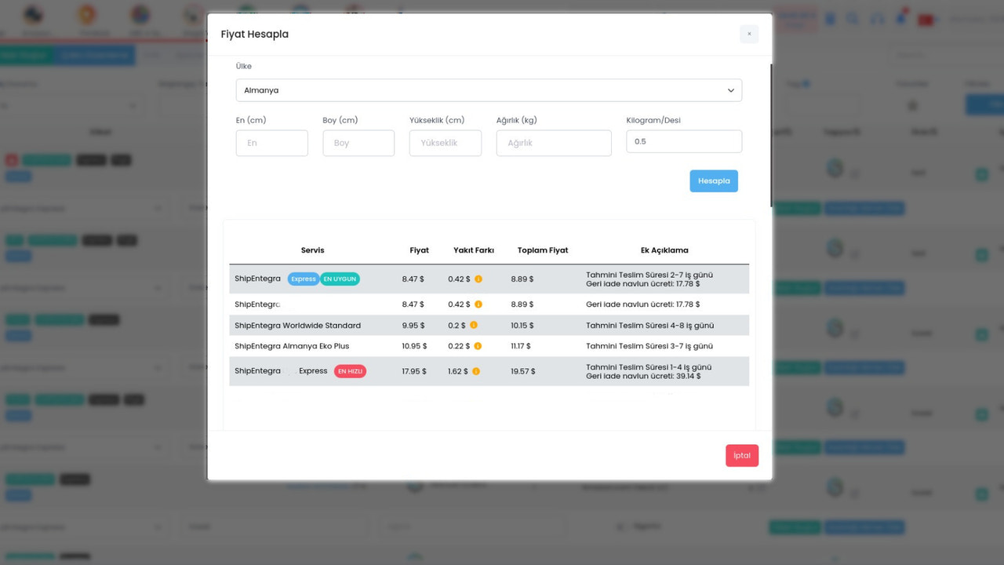The image size is (1004, 565).
Task: Click the Hesapla button
Action: [714, 181]
